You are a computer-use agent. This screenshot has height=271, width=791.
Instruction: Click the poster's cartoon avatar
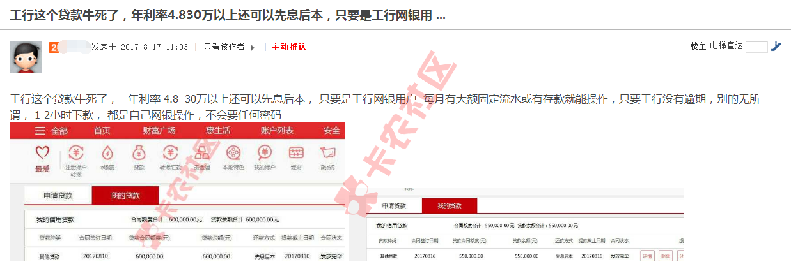pyautogui.click(x=26, y=57)
